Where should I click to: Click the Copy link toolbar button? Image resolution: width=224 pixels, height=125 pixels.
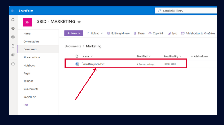coord(156,33)
